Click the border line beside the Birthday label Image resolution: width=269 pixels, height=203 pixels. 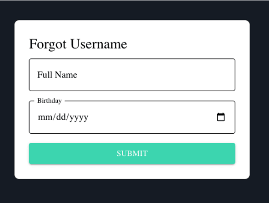pyautogui.click(x=149, y=101)
